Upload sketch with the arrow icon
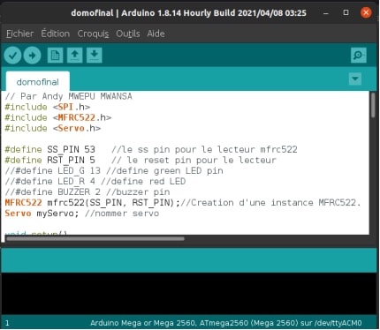This screenshot has height=330, width=380. 32,56
